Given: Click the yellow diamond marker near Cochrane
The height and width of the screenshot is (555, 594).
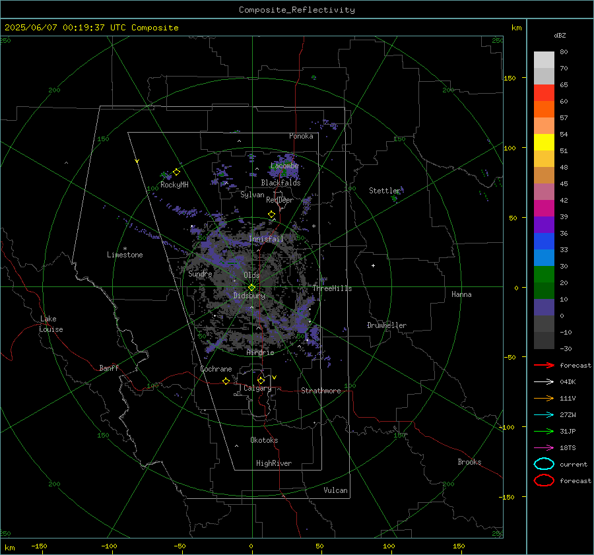Looking at the screenshot, I should click(x=226, y=381).
